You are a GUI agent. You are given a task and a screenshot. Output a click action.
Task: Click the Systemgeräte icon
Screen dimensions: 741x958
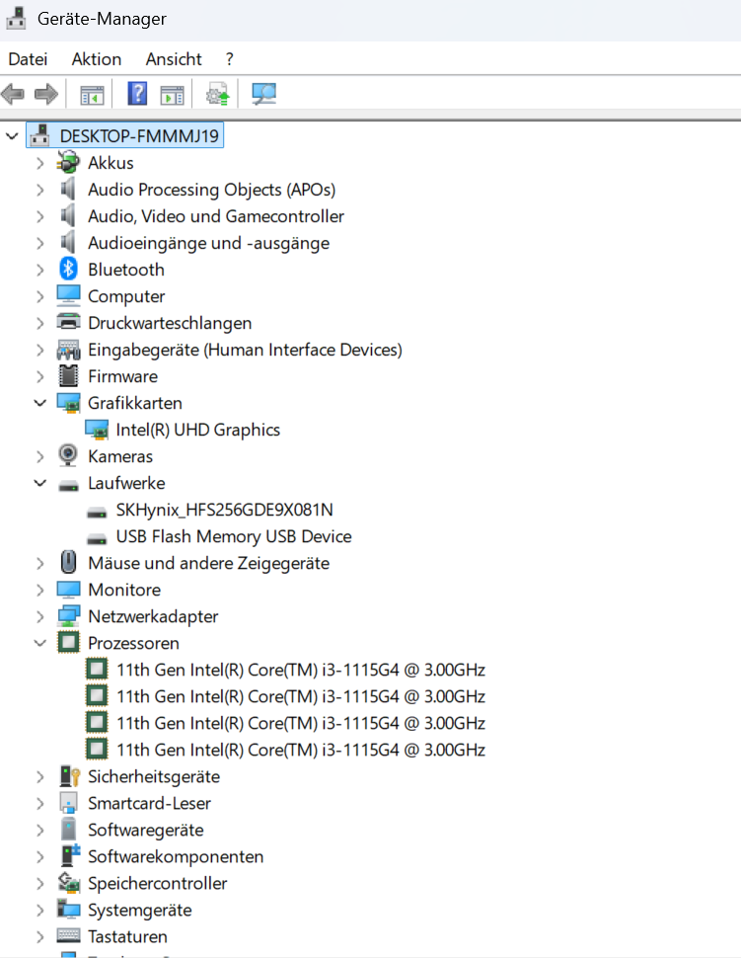[68, 909]
